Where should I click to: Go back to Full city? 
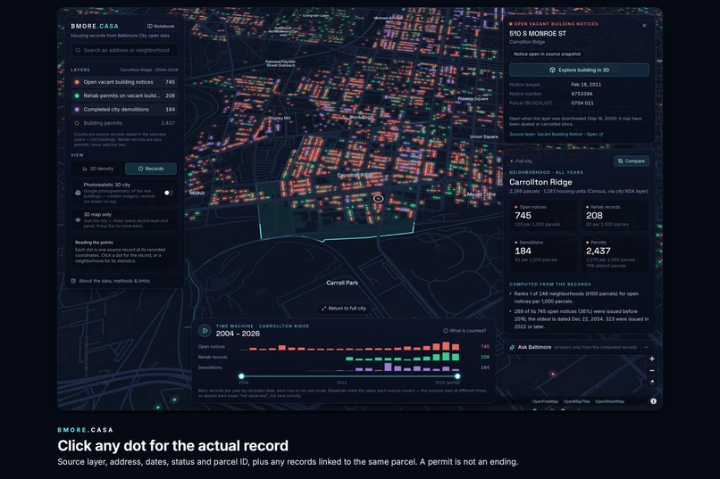[521, 161]
